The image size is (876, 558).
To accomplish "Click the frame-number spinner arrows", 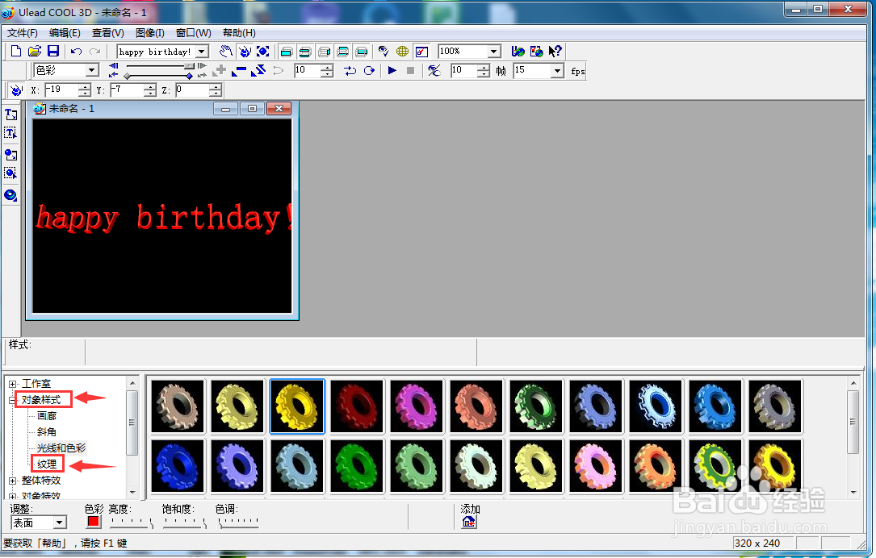I will [327, 70].
